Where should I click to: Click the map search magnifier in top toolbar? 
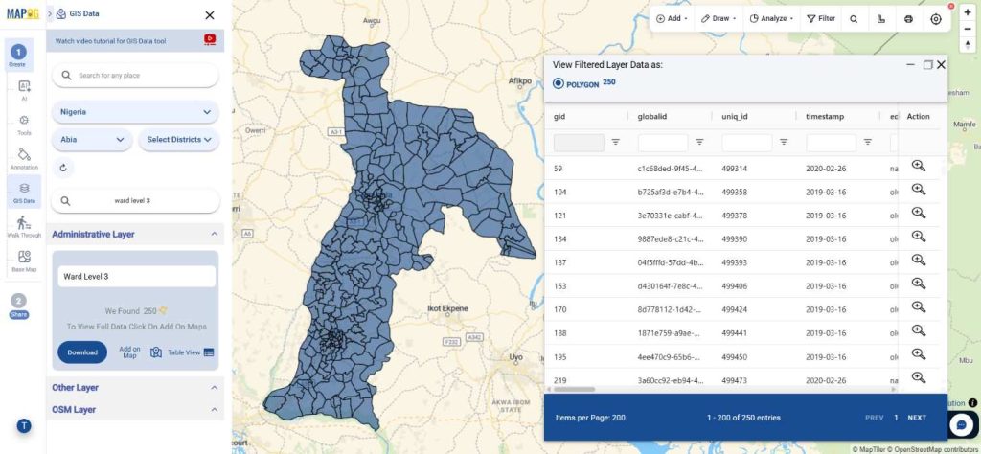tap(854, 19)
